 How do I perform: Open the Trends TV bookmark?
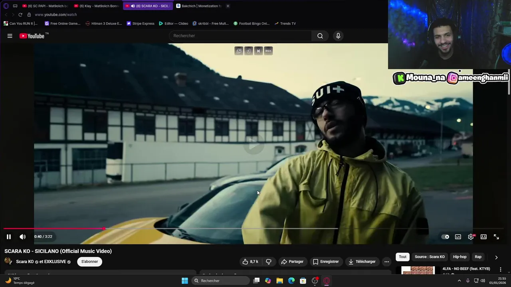285,24
